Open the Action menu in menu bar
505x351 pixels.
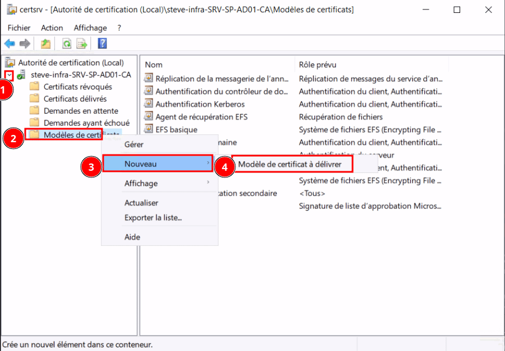(x=52, y=27)
